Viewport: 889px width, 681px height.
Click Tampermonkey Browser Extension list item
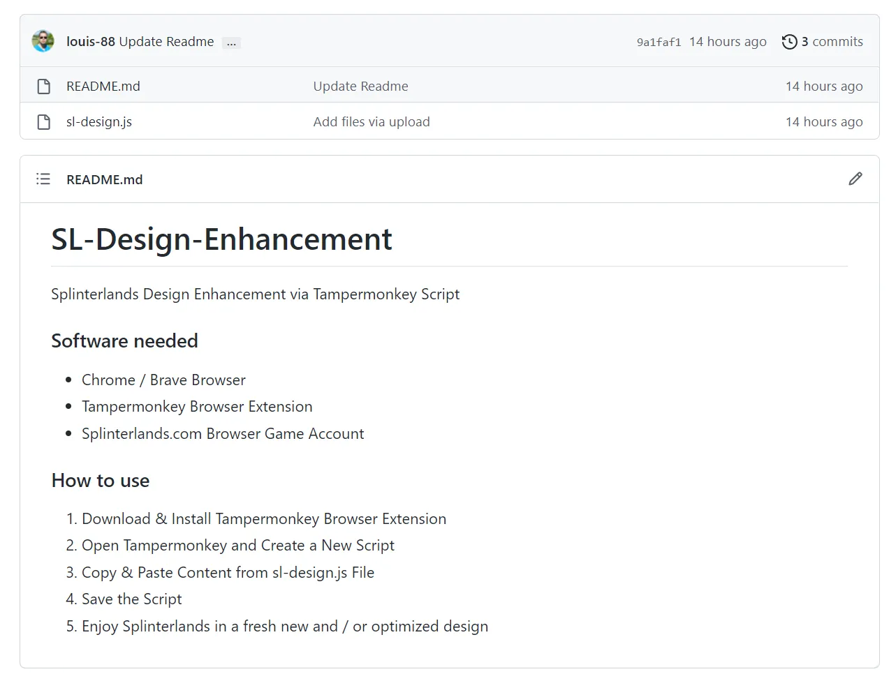point(197,407)
